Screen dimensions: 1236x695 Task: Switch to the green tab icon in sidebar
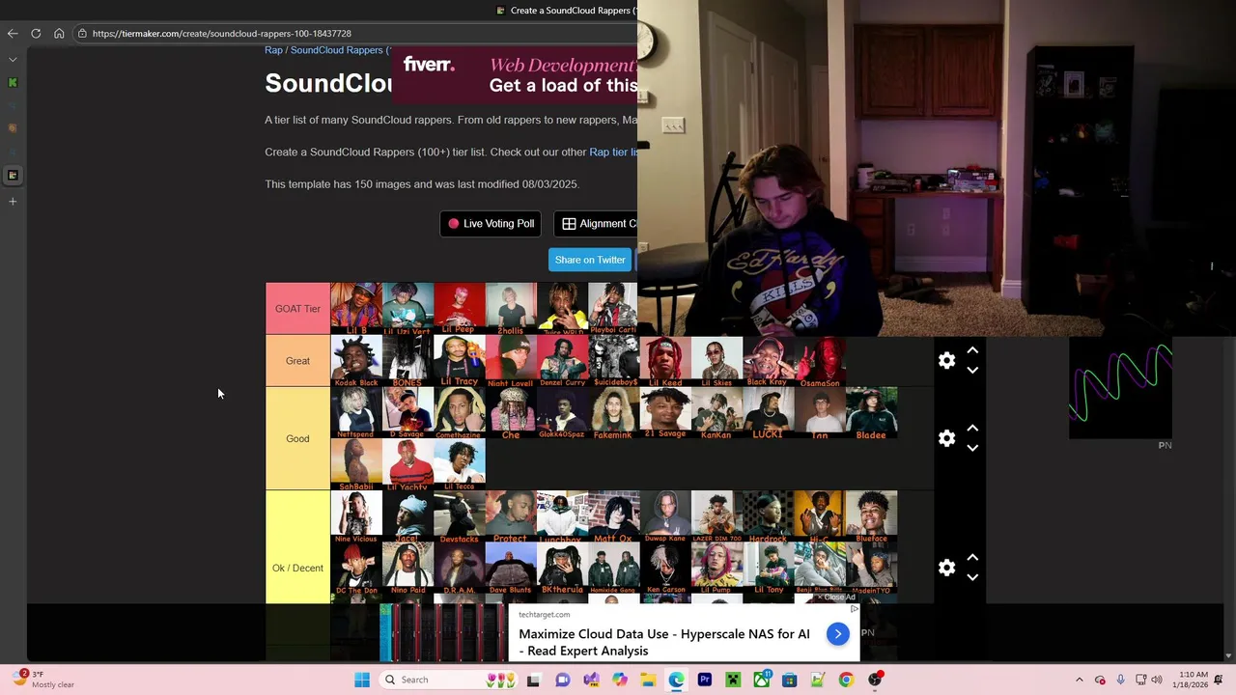click(x=13, y=83)
